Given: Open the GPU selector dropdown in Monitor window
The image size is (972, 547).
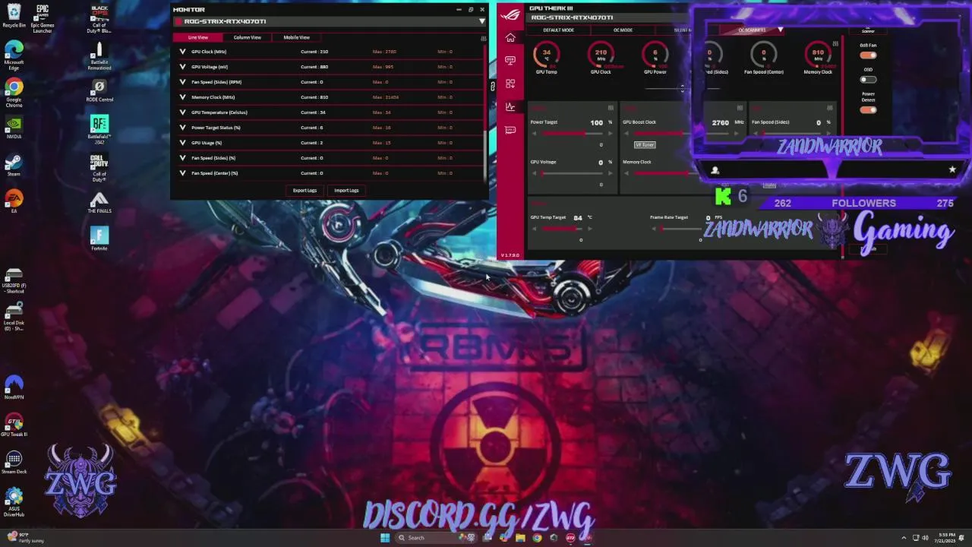Looking at the screenshot, I should coord(481,21).
